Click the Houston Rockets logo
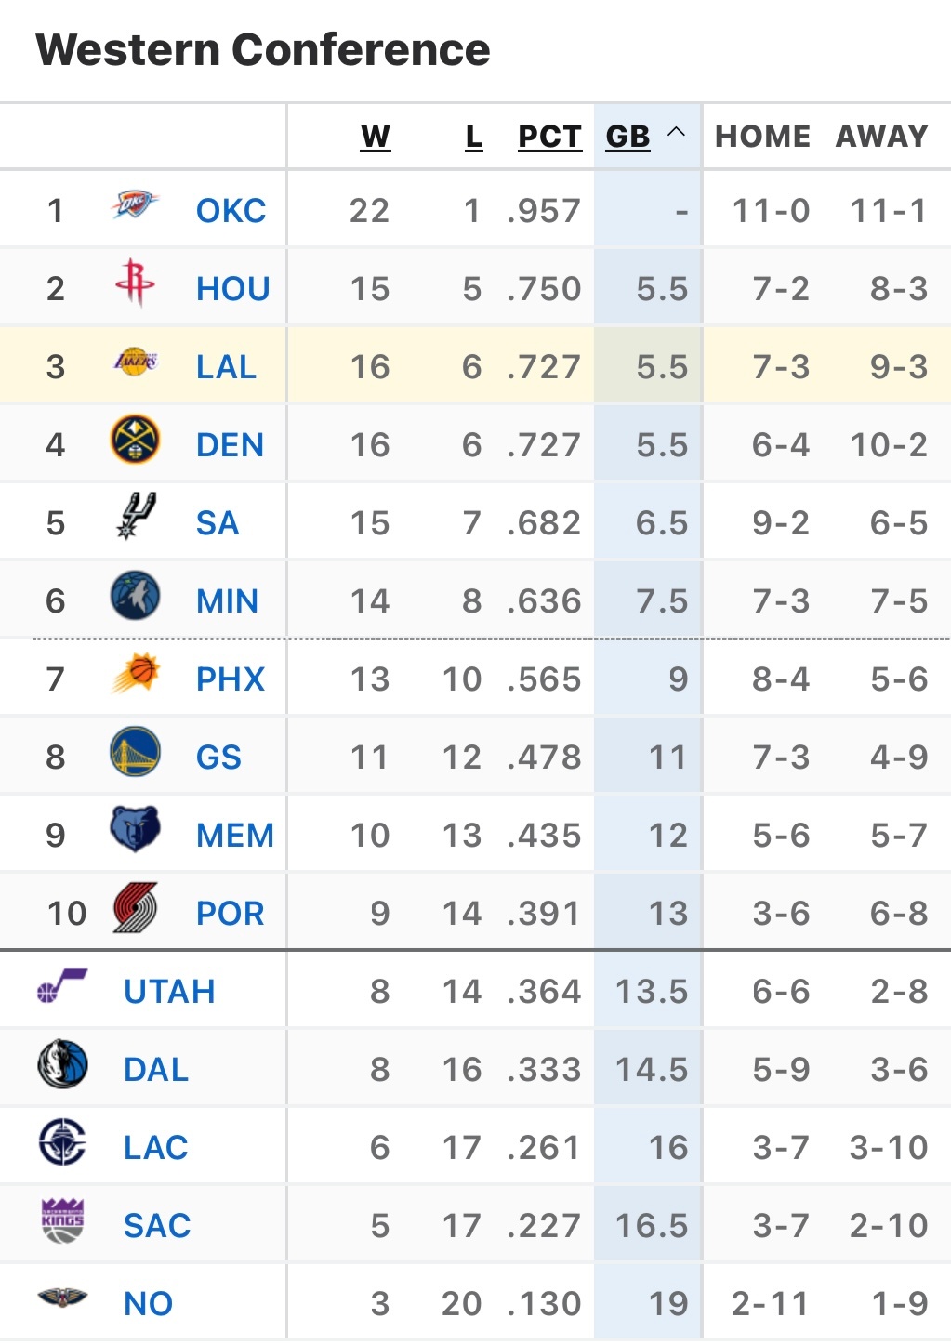 [135, 283]
